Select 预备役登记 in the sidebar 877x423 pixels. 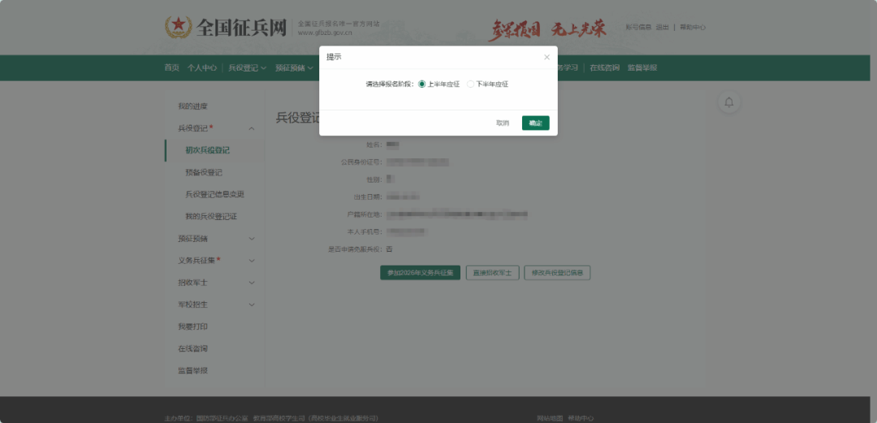coord(203,172)
